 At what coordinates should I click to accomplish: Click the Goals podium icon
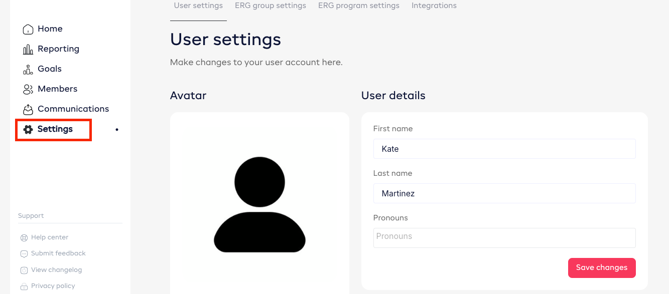28,70
